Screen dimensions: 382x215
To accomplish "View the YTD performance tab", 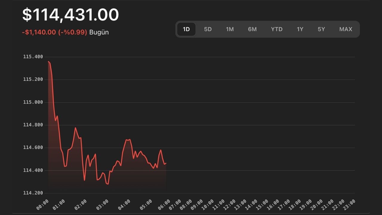I will [x=277, y=29].
